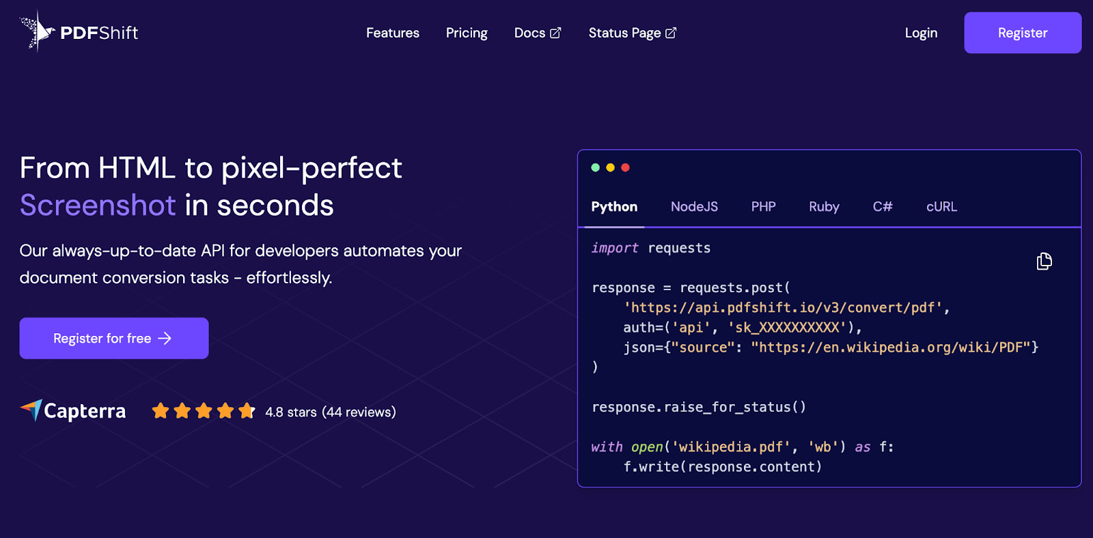Click the 'sk_XXXXXXXXXX' API key string
The image size is (1093, 538).
tap(787, 328)
